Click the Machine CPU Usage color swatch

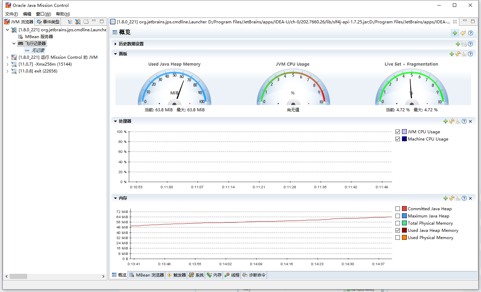[404, 139]
